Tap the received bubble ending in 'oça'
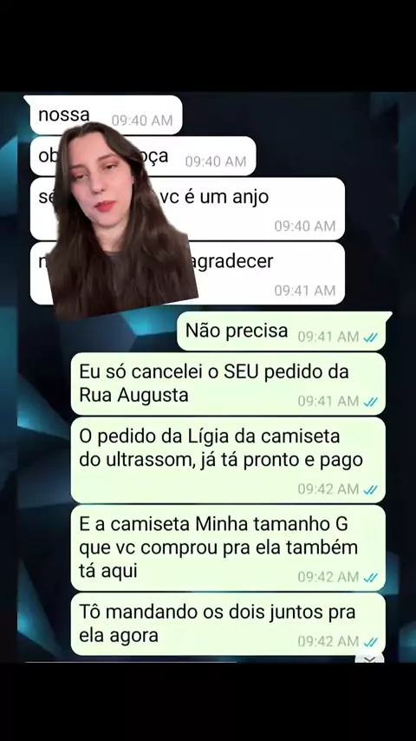 (143, 156)
